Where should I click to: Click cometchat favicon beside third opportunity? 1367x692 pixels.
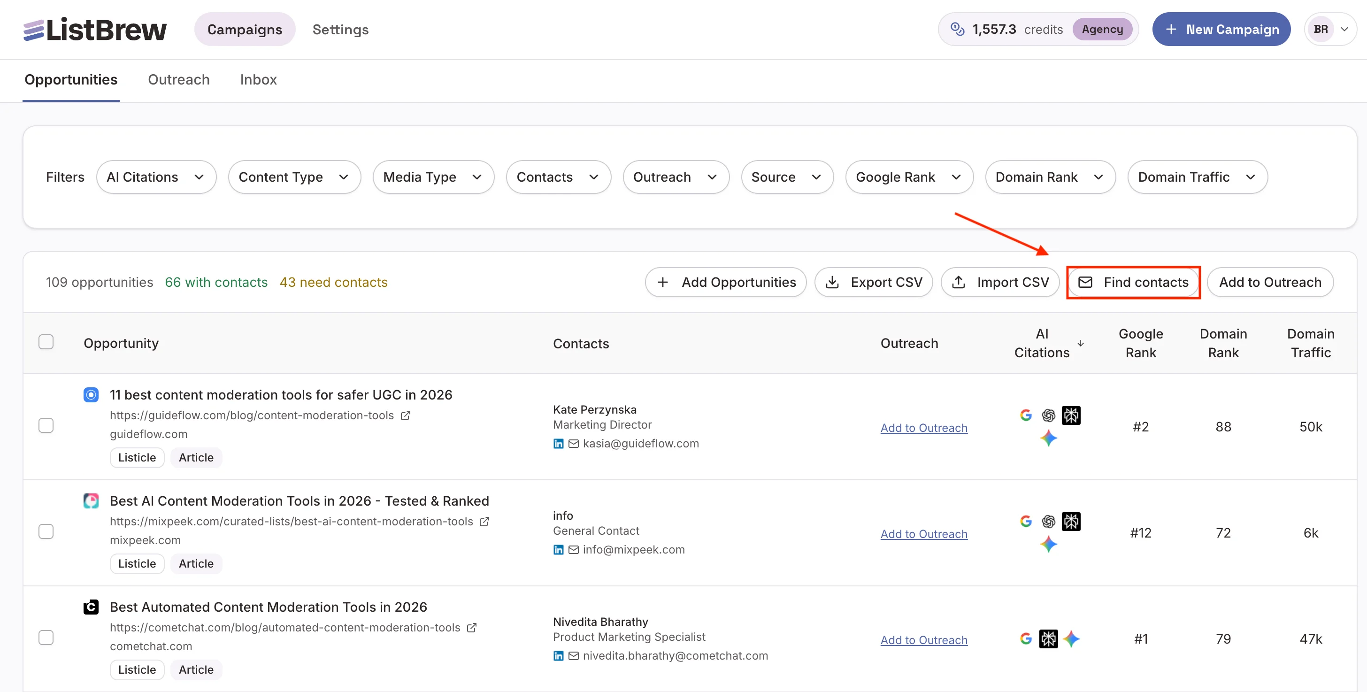tap(91, 607)
